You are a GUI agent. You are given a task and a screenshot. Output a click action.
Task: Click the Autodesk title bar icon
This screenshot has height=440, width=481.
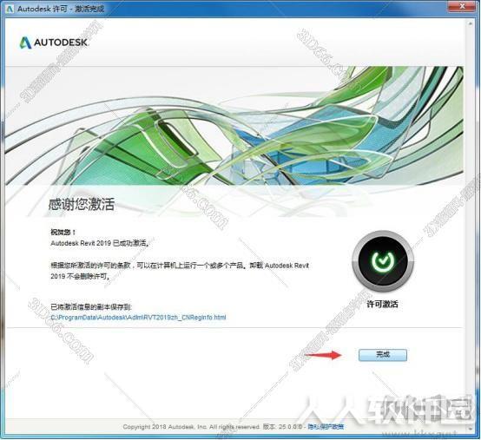click(x=10, y=9)
